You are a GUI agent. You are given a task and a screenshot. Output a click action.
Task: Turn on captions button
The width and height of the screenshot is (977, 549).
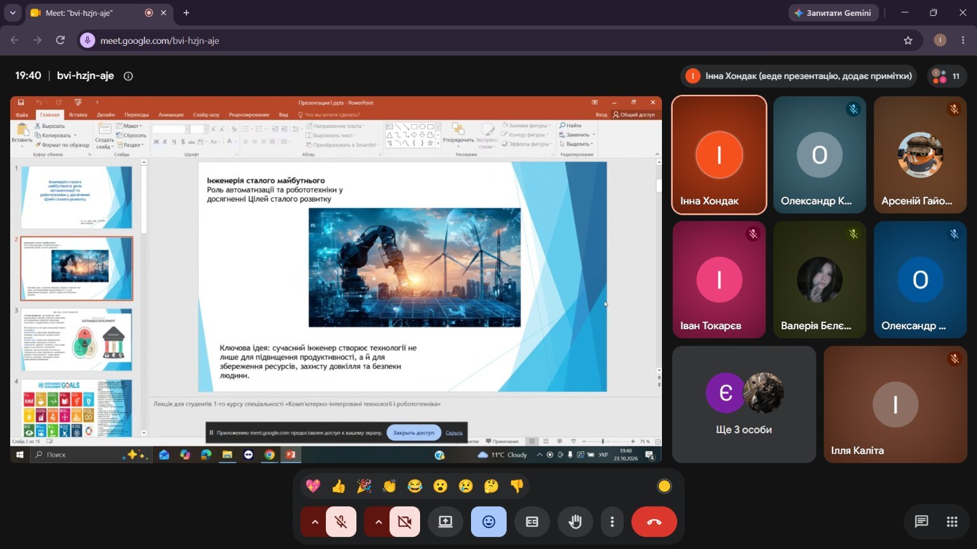[x=532, y=522]
